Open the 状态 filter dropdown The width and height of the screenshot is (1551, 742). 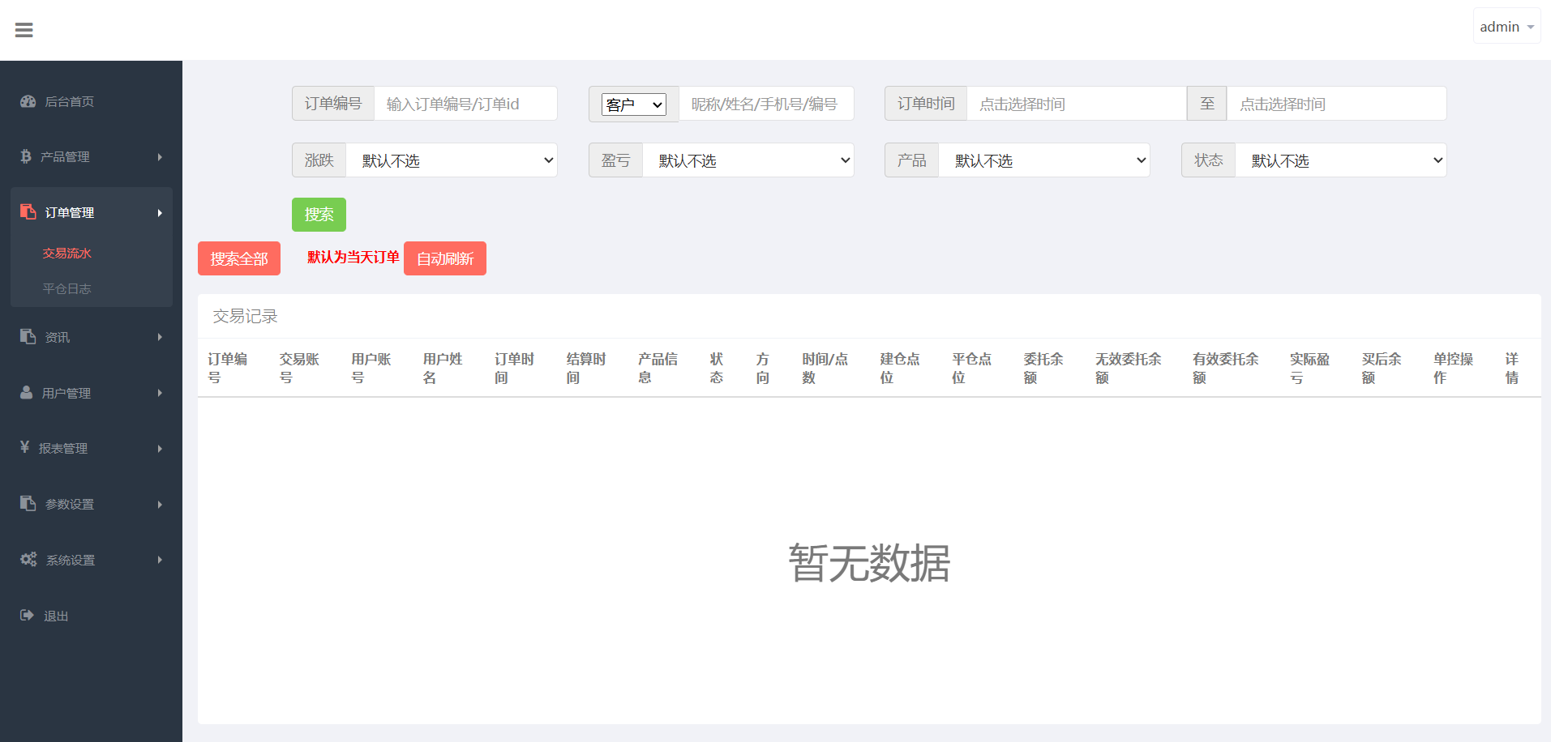1340,160
